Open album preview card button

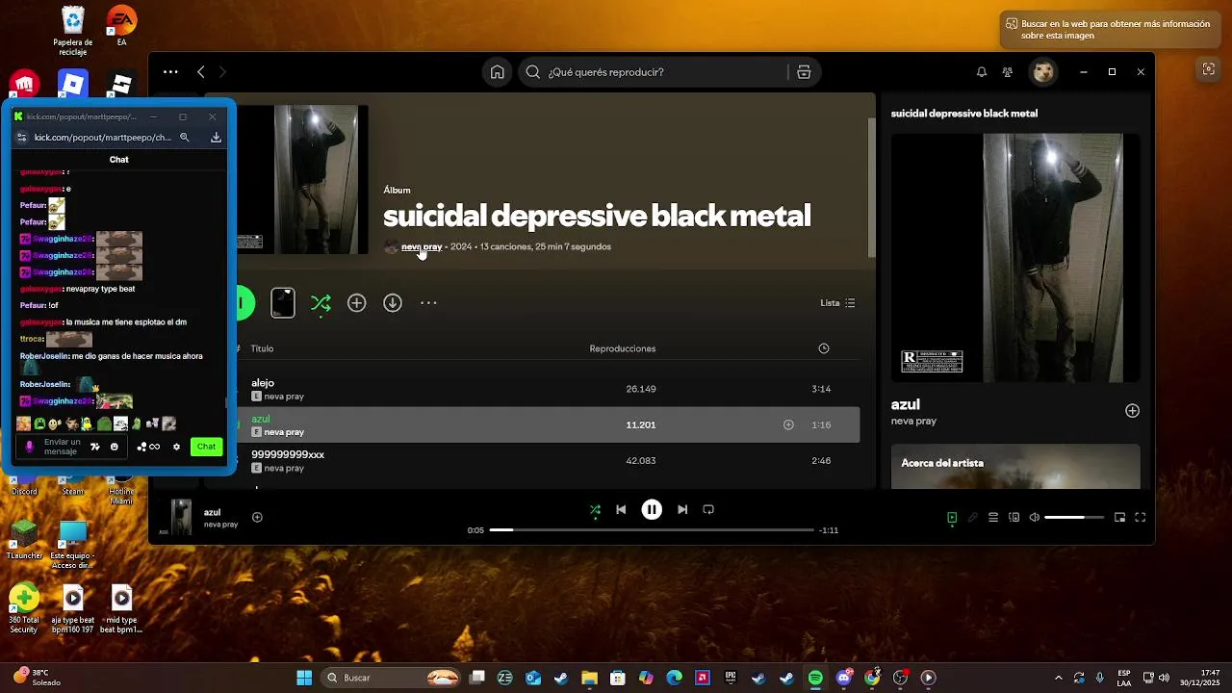click(283, 303)
